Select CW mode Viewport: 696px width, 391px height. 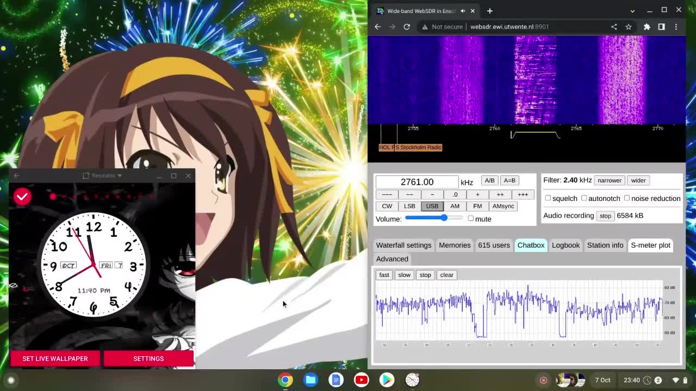(x=387, y=206)
